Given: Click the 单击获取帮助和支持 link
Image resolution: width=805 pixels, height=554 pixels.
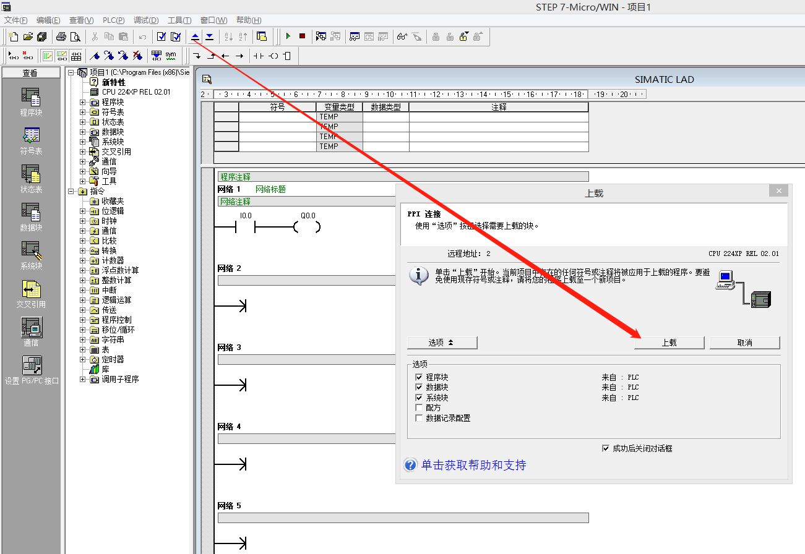Looking at the screenshot, I should (473, 465).
